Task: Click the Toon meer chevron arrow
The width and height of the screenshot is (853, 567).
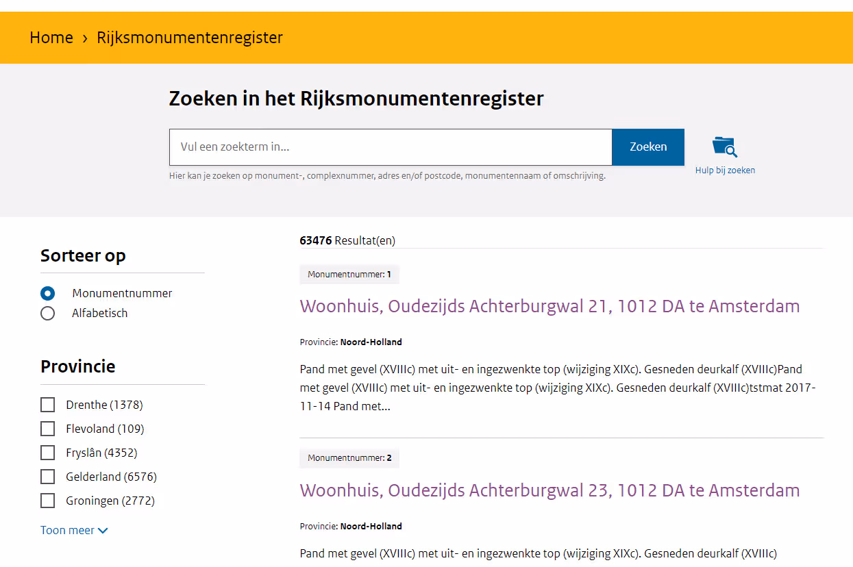Action: (103, 531)
